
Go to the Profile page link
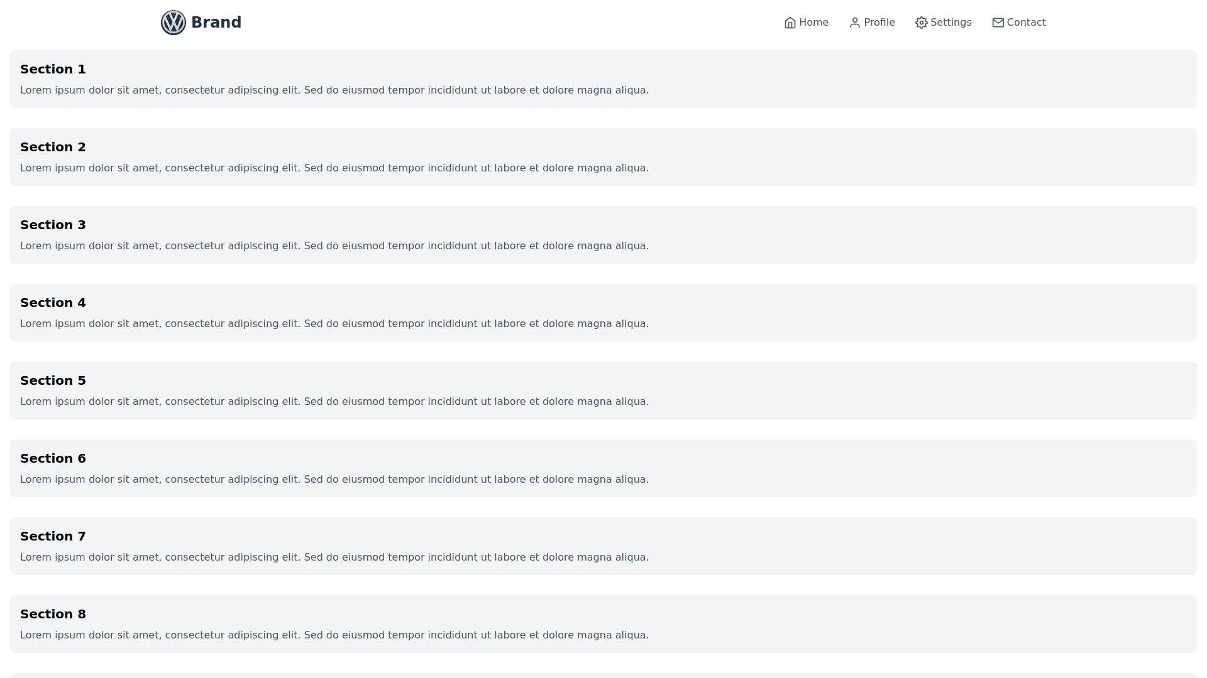pyautogui.click(x=879, y=23)
